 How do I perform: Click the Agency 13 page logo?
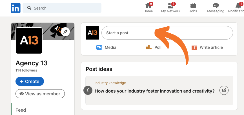(x=29, y=41)
